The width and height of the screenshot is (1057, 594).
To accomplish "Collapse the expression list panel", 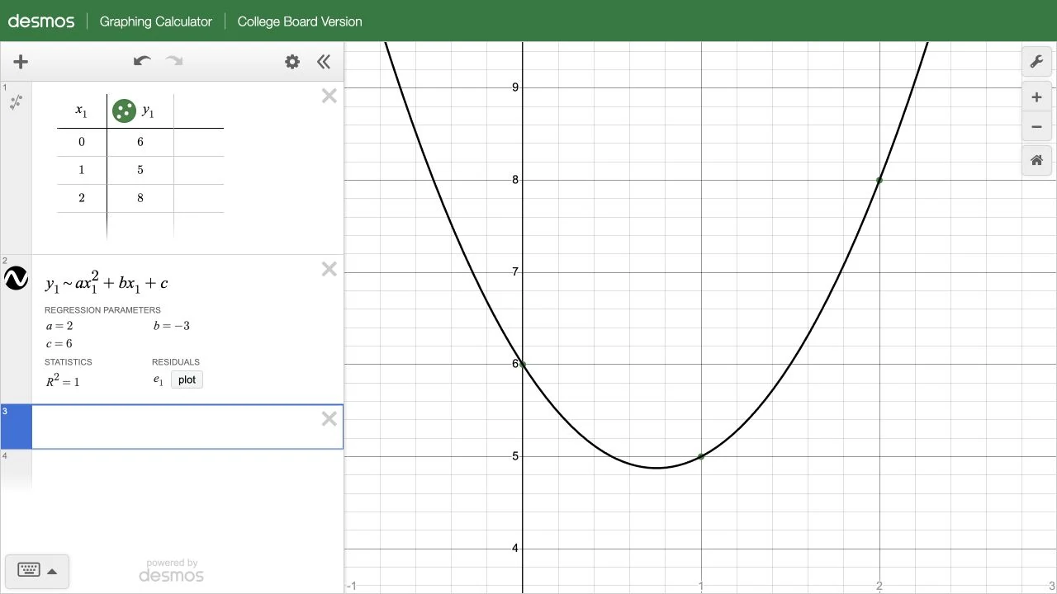I will click(324, 62).
